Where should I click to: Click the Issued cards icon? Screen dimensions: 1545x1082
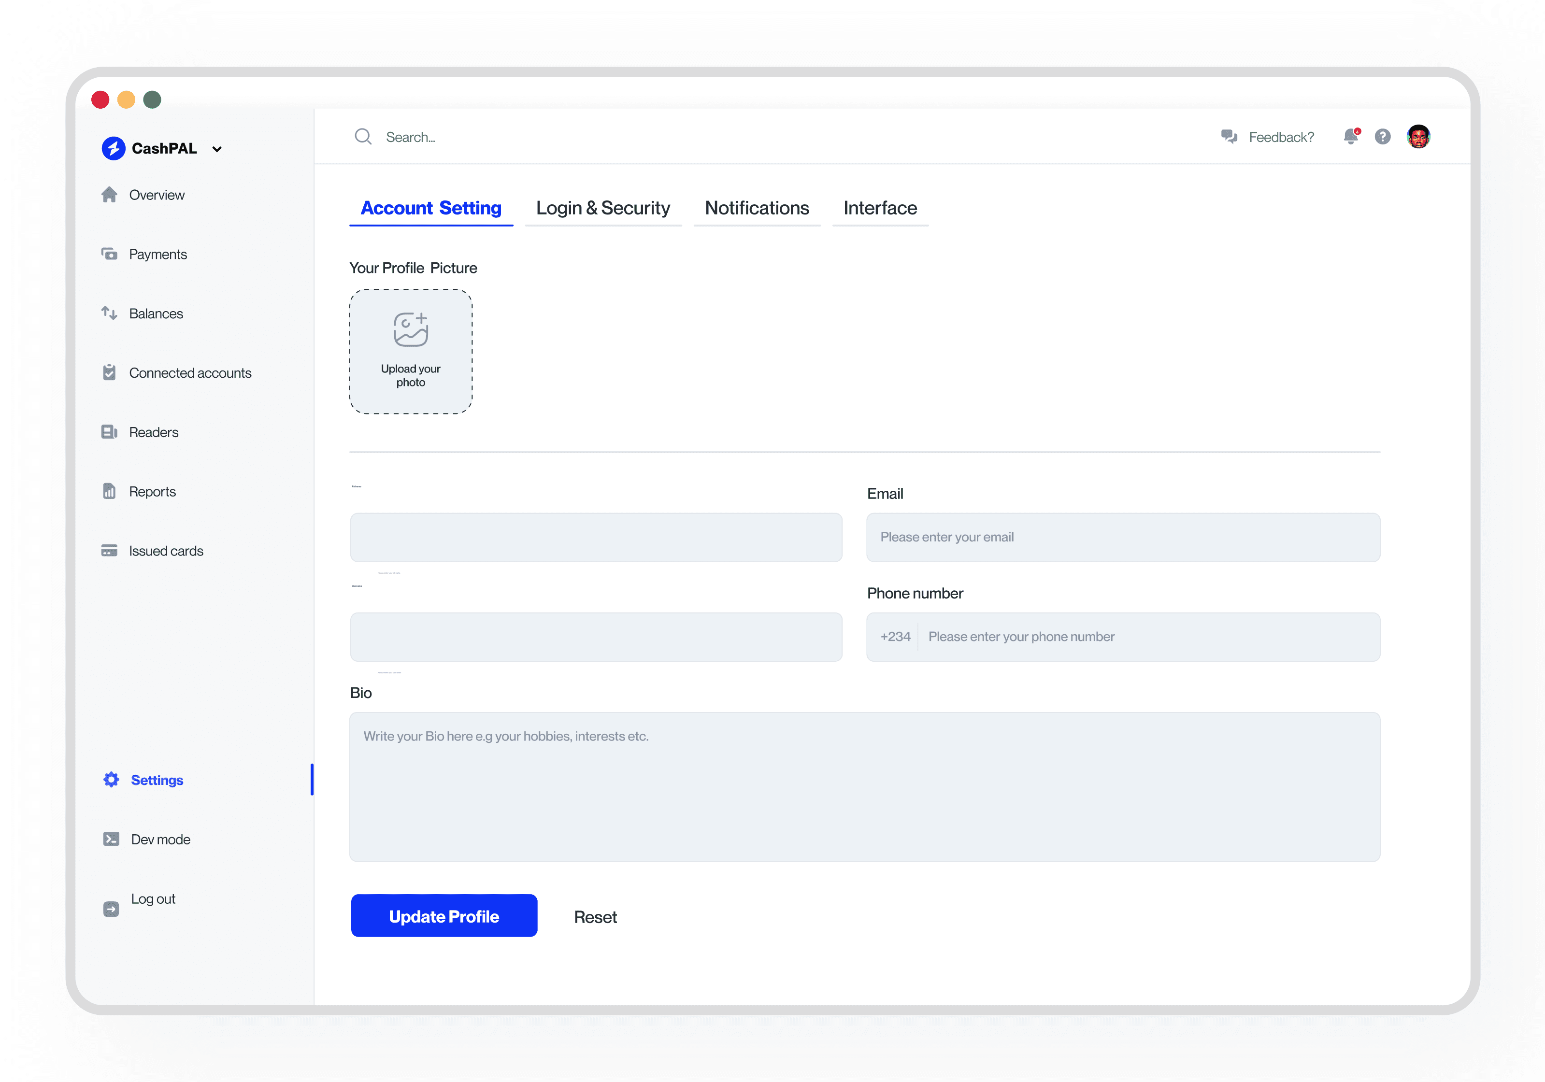(x=110, y=551)
